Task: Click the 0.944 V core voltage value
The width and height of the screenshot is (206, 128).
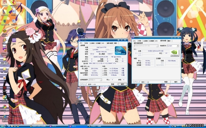Action: 110,54
